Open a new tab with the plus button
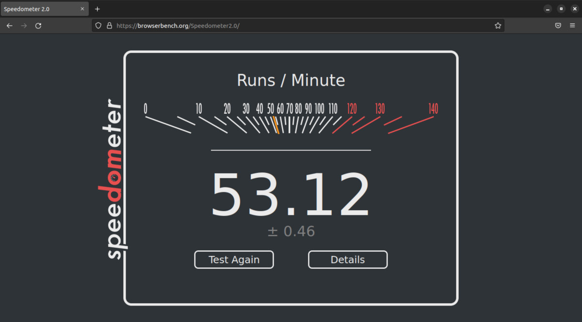Viewport: 582px width, 322px height. (97, 9)
